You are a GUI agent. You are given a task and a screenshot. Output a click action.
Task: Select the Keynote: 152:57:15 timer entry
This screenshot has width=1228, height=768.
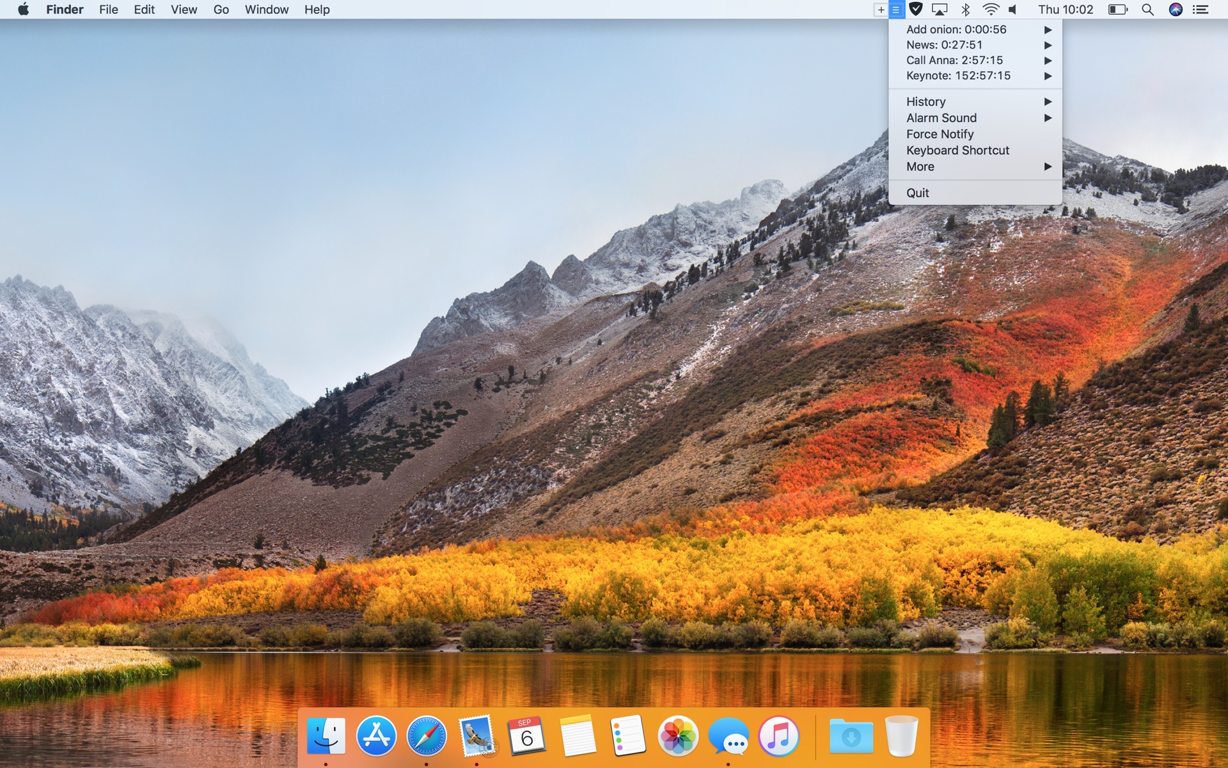(x=975, y=76)
